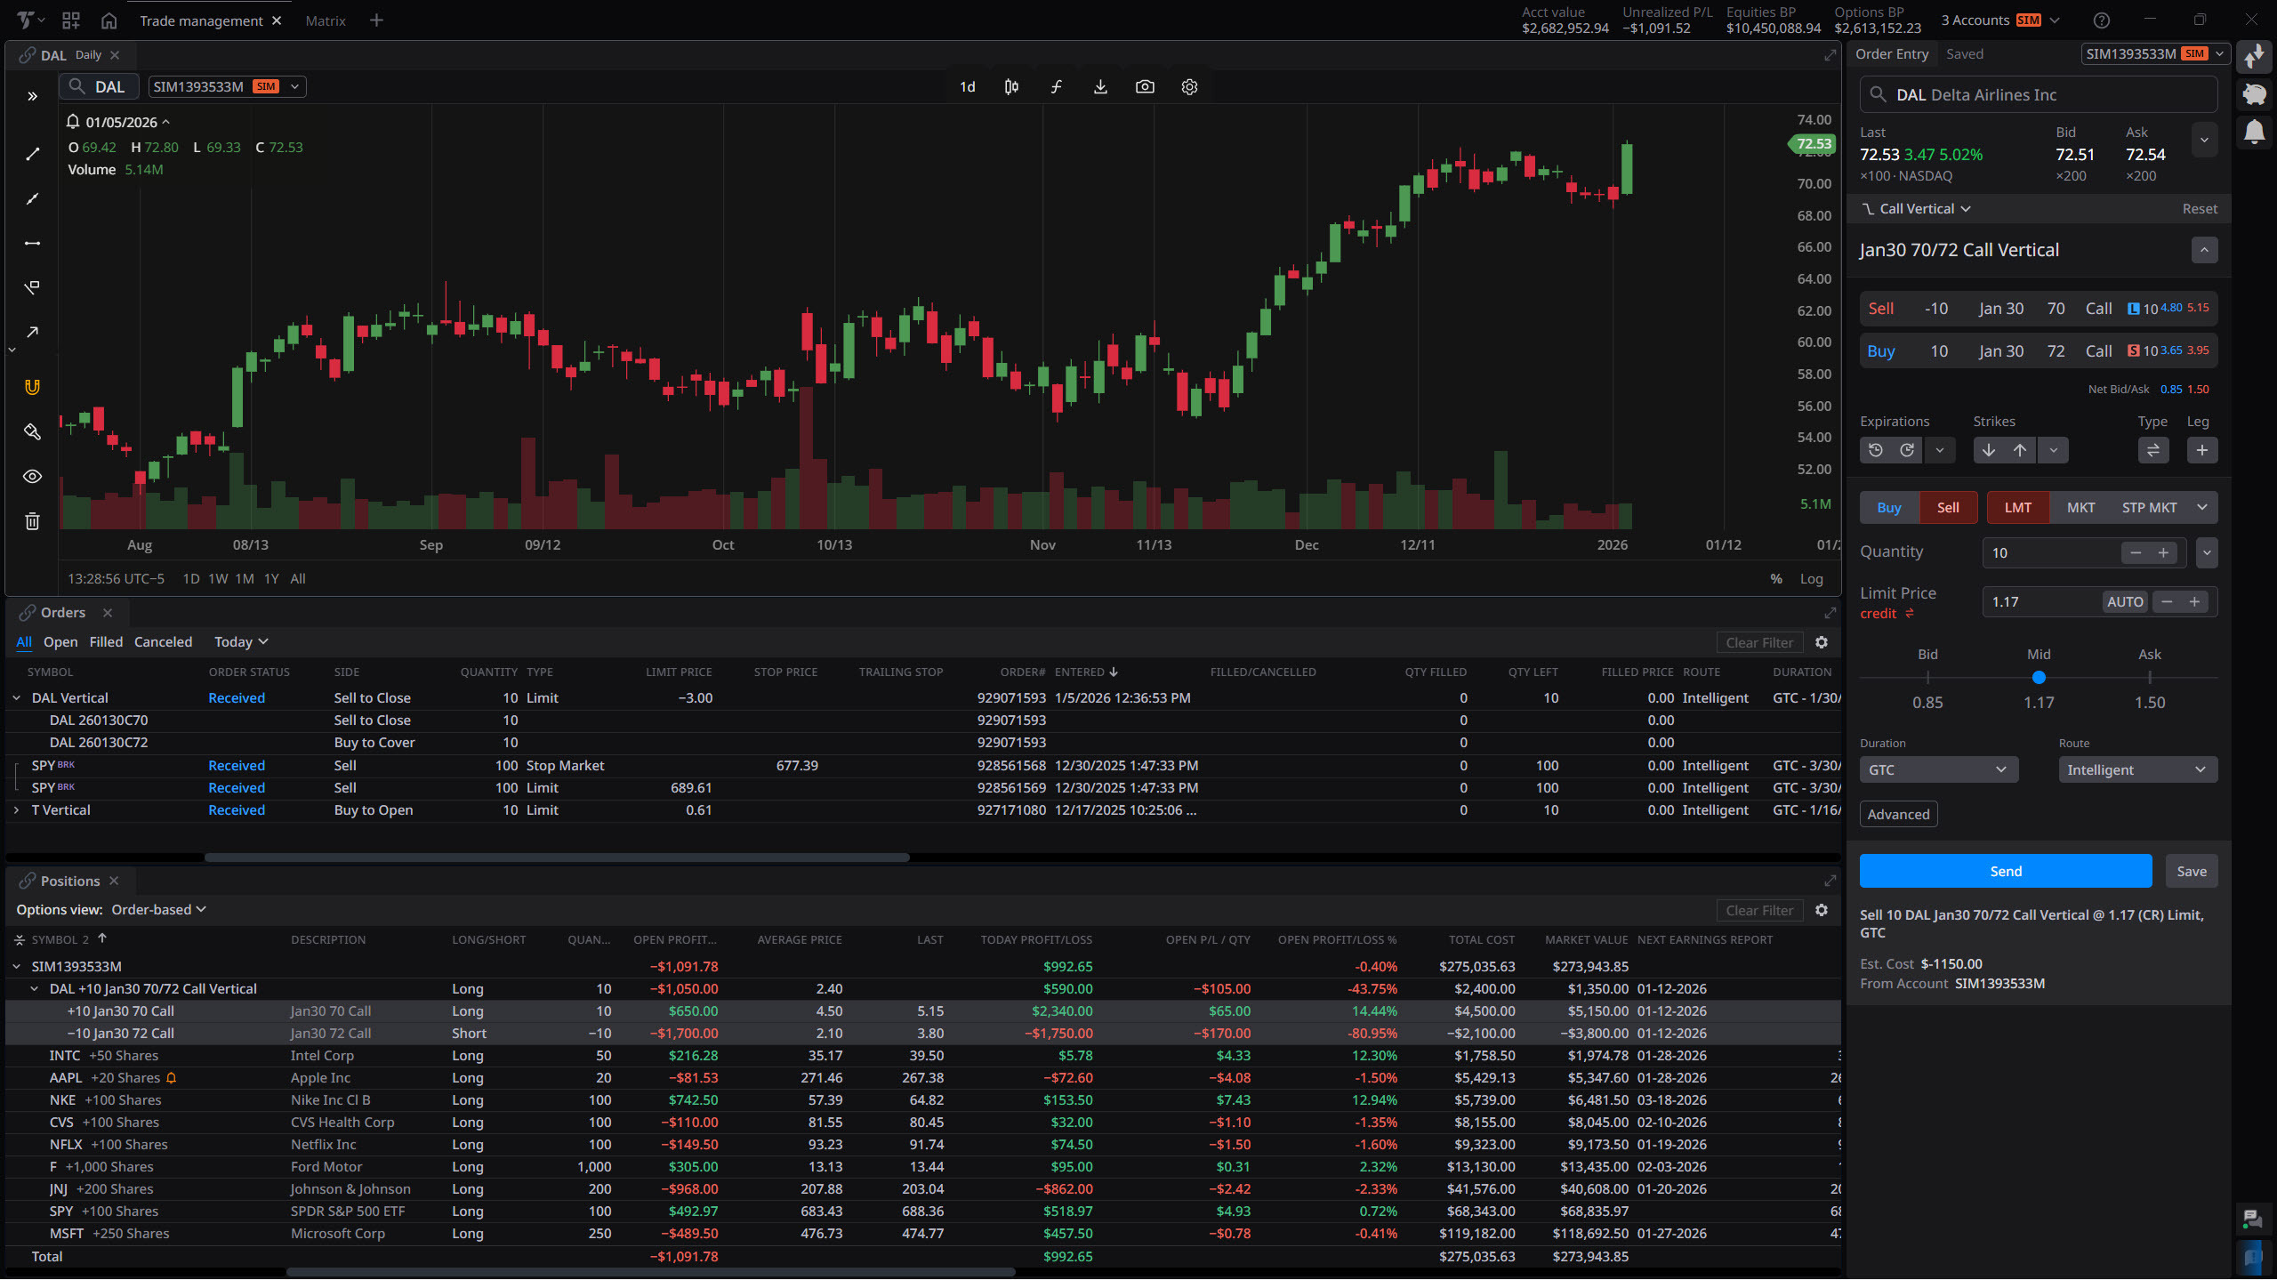Select the magnet snap drawing tool
Image resolution: width=2277 pixels, height=1280 pixels.
(32, 387)
